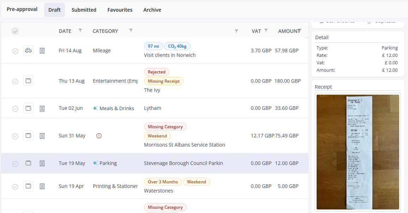Open the parking receipt image thumbnail
The height and width of the screenshot is (213, 408).
358,152
